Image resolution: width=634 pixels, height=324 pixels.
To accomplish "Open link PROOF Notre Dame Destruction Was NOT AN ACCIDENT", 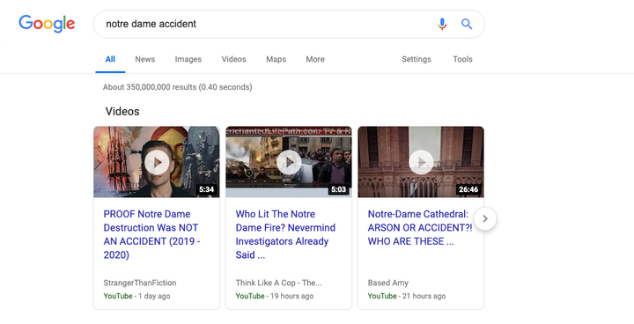I will tap(151, 234).
